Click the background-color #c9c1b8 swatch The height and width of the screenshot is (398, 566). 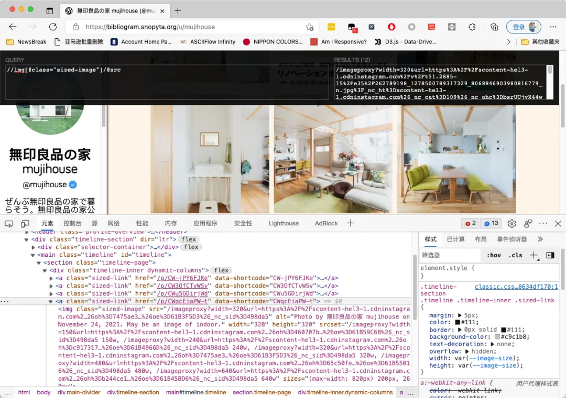pyautogui.click(x=497, y=337)
